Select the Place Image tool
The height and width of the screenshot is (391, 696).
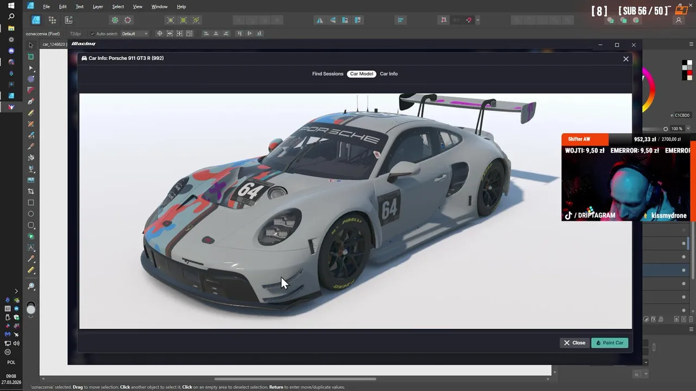[x=31, y=180]
